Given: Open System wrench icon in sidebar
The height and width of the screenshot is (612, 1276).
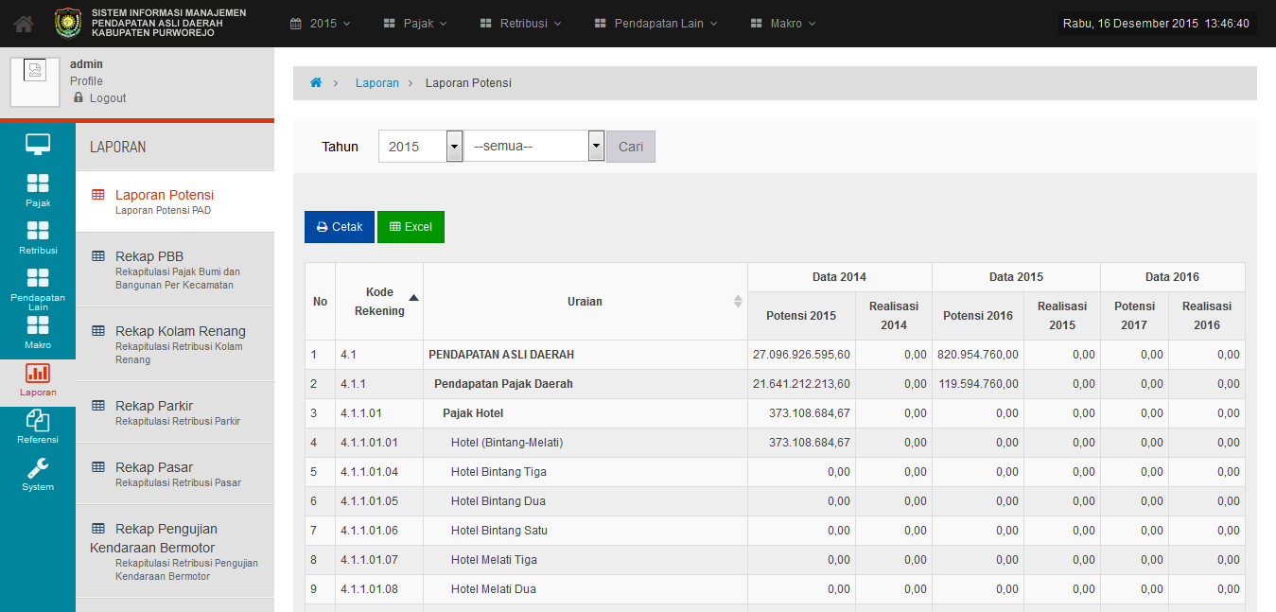Looking at the screenshot, I should tap(38, 468).
